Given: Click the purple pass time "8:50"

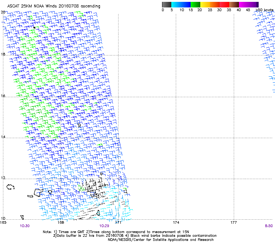Looking at the screenshot, I should point(269,226).
